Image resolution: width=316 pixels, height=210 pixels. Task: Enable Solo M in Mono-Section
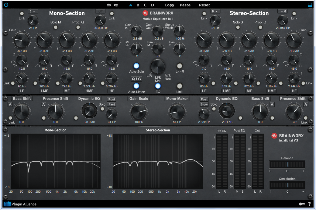point(56,27)
